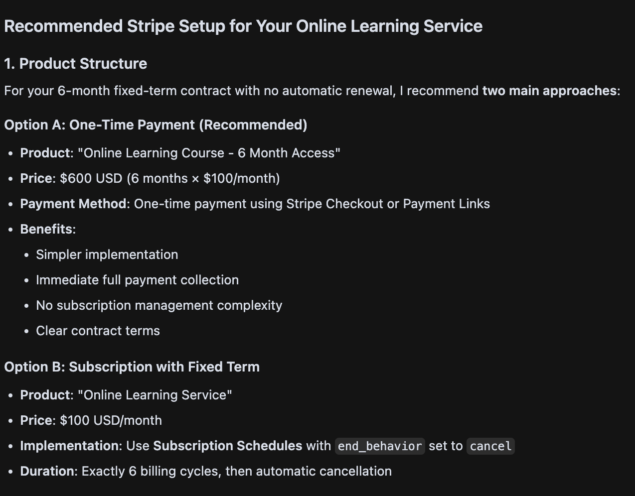Click the "Option A: One-Time Payment" heading
Viewport: 635px width, 496px height.
pos(156,124)
